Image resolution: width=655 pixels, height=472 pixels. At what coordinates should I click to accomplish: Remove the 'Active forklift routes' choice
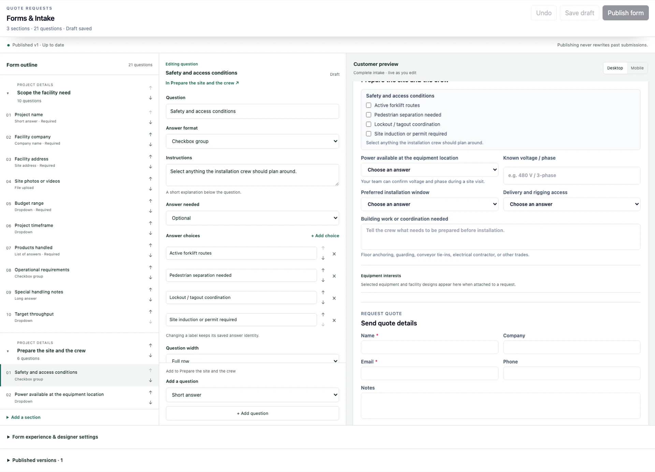[x=334, y=254]
